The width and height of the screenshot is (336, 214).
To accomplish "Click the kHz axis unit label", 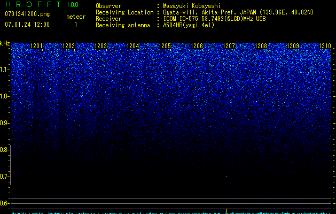I will (x=5, y=43).
